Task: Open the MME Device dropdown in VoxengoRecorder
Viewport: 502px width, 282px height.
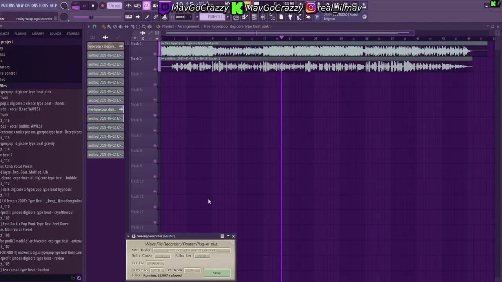Action: click(x=191, y=250)
